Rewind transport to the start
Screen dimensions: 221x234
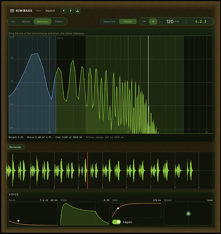pos(144,22)
